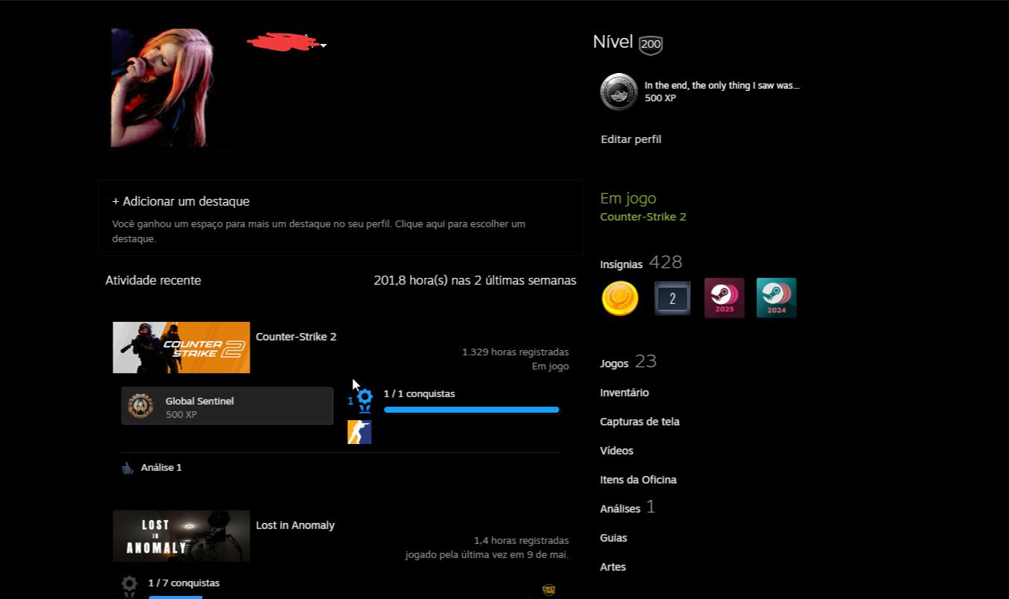Open Itens da Oficina
Screen dimensions: 1009x599
[x=638, y=480]
